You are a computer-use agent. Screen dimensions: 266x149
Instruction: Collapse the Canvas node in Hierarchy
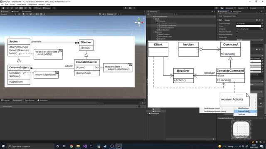coord(156,21)
